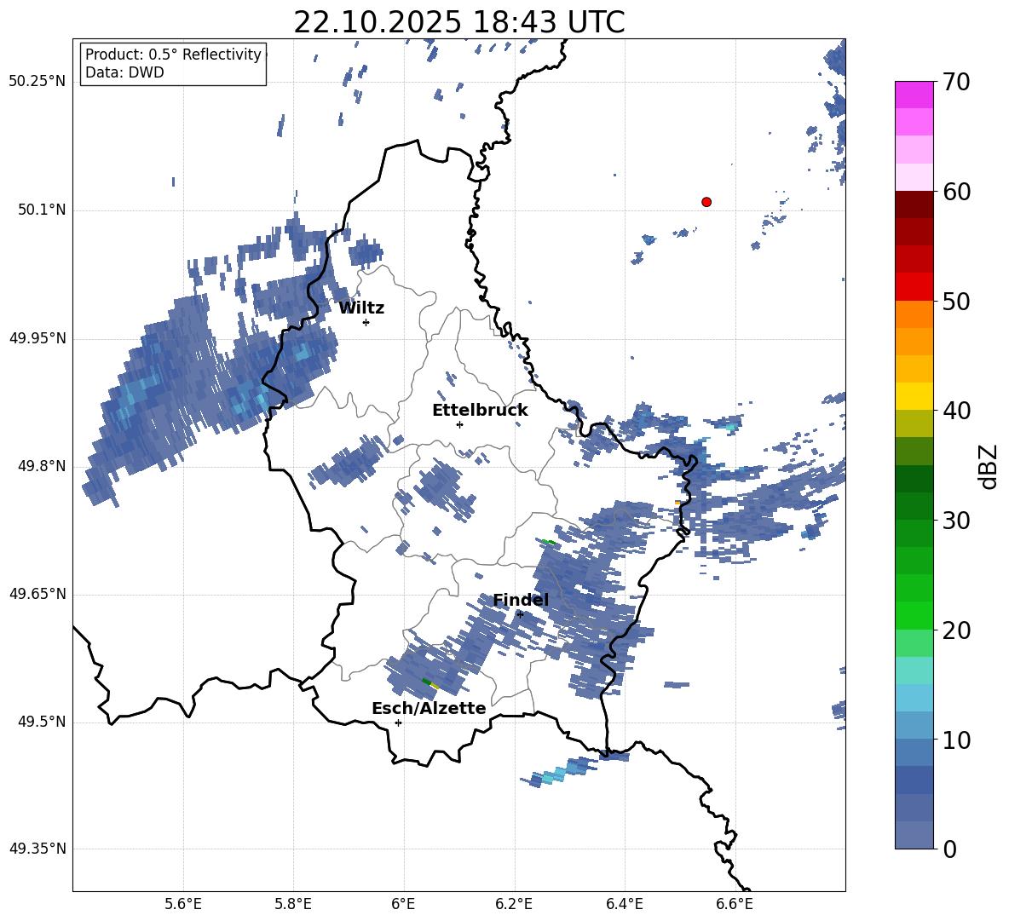Click the 5.8°E longitude label

click(x=293, y=905)
